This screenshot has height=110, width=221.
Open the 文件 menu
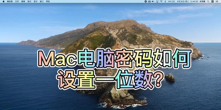(x=17, y=1)
